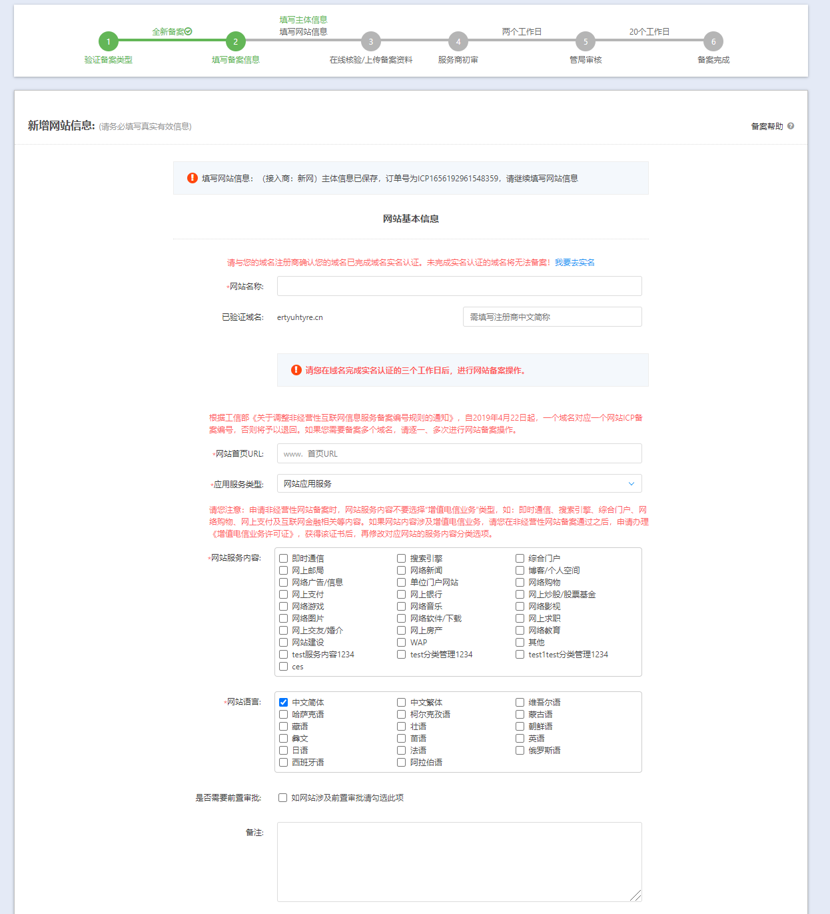Click the dropdown arrow beside 网站应用服务
The image size is (830, 914).
click(x=631, y=484)
